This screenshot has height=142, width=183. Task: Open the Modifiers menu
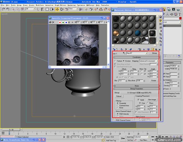(x=39, y=5)
